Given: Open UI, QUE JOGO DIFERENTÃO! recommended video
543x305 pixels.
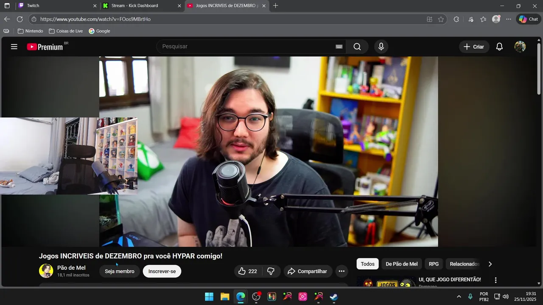Looking at the screenshot, I should [x=450, y=280].
